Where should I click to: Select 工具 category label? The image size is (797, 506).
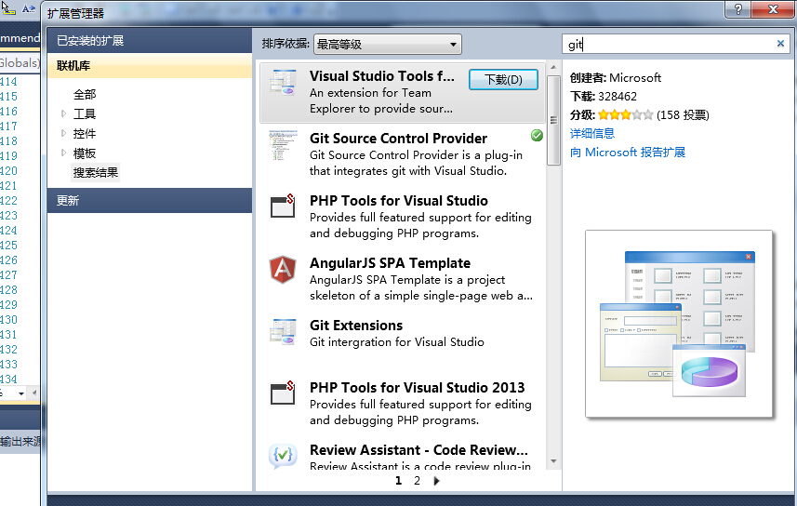(x=85, y=113)
